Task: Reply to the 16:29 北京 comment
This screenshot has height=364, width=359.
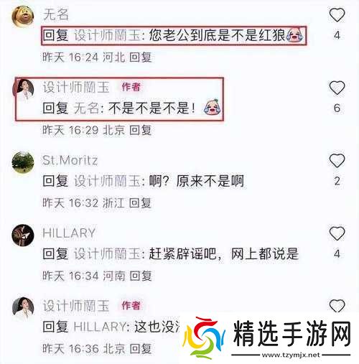Action: point(140,130)
